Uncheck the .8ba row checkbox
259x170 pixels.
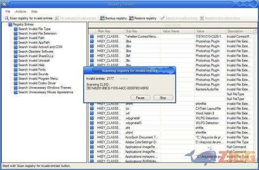(x=92, y=41)
